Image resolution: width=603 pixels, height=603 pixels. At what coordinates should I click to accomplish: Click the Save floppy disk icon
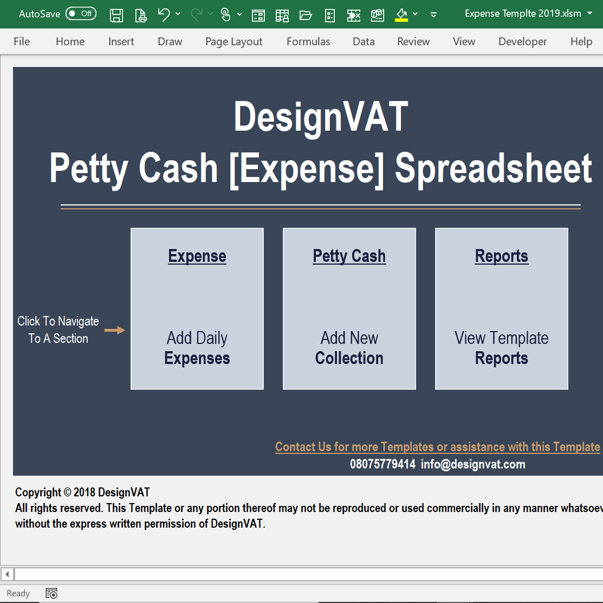click(116, 15)
